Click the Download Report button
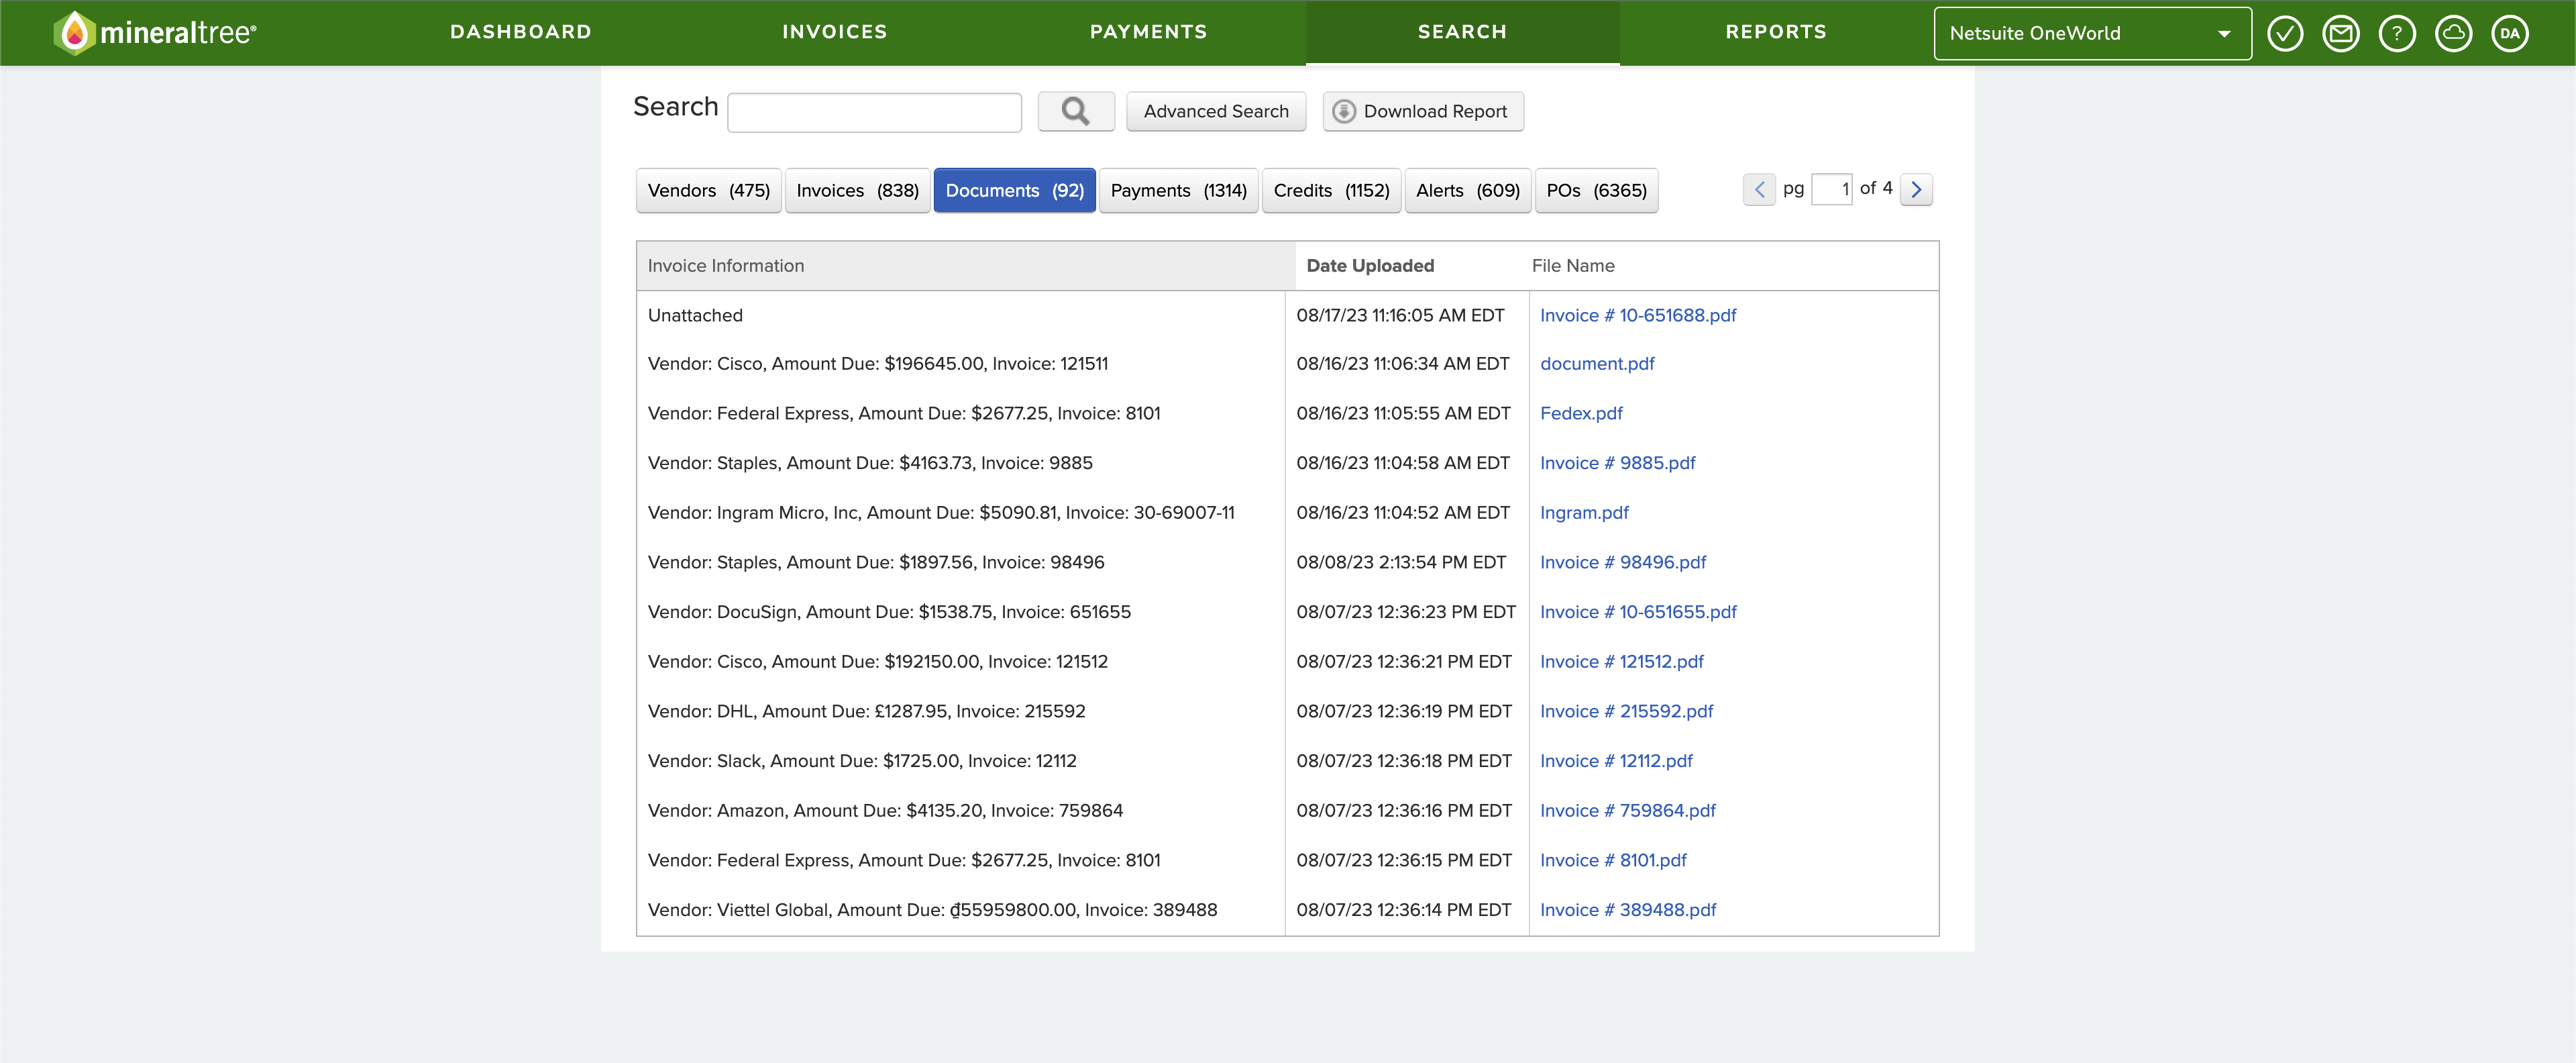2576x1063 pixels. pos(1423,111)
